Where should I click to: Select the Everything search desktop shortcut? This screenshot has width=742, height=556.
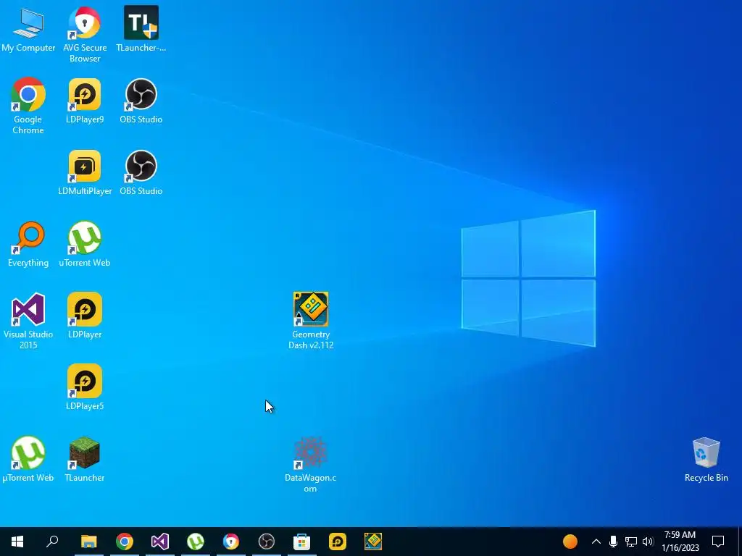[x=28, y=245]
